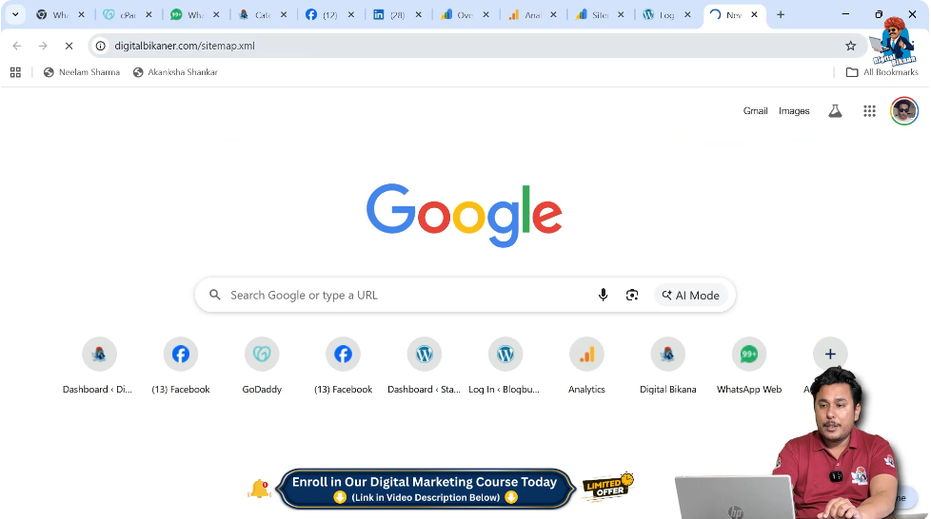Open the Dashboard ‹ Di... shortcut
This screenshot has height=519, width=931.
pyautogui.click(x=99, y=365)
